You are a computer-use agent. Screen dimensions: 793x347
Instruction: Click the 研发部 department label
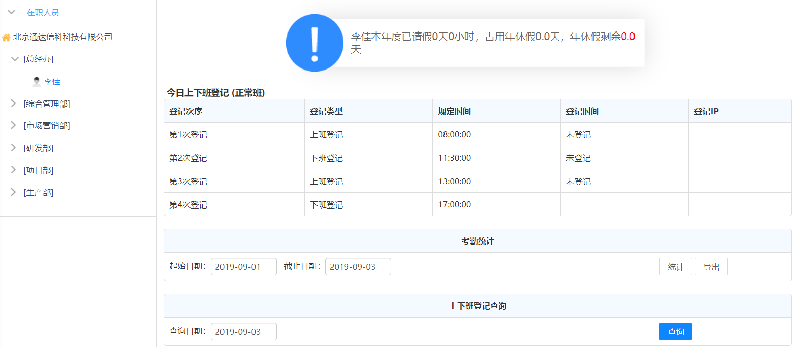tap(39, 148)
